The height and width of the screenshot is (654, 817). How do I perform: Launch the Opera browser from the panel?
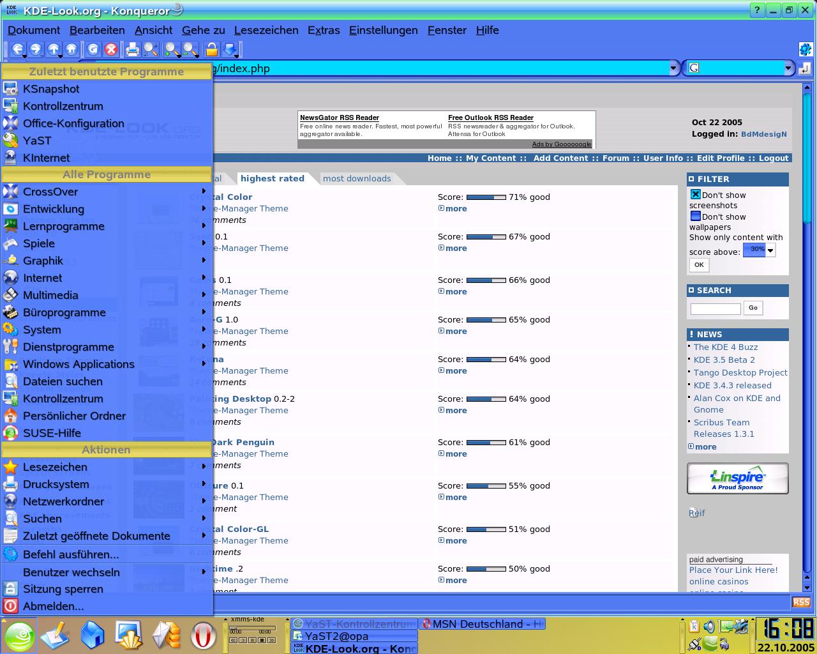[x=204, y=635]
